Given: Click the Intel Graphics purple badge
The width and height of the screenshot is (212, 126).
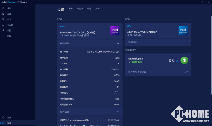Looking at the screenshot, I should point(115,31).
